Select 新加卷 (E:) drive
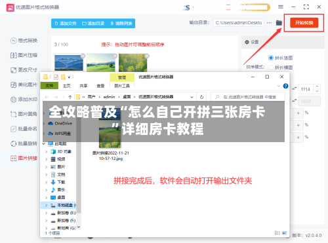328x243 pixels. tap(63, 213)
